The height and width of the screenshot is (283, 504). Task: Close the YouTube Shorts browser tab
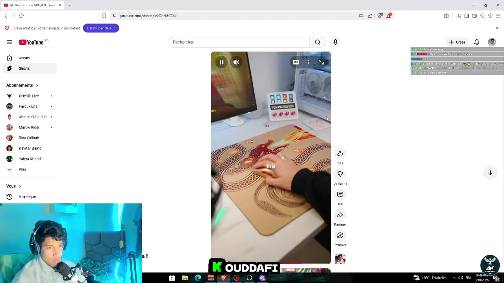[60, 5]
